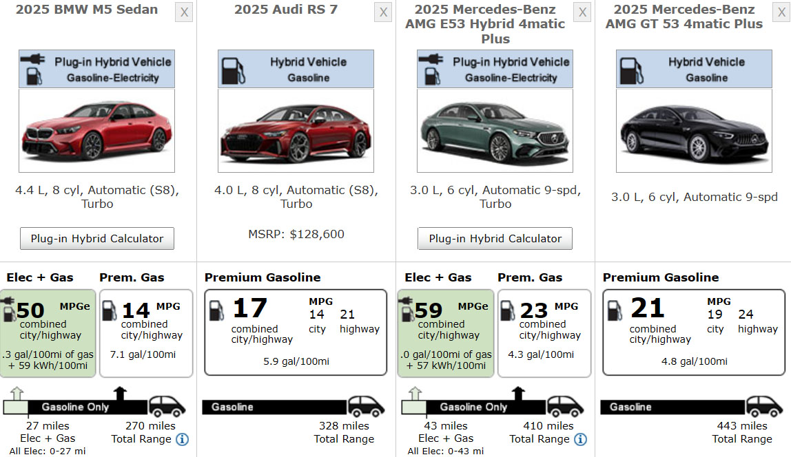This screenshot has width=791, height=457.
Task: Remove the 2025 Audi RS 7 column
Action: (383, 12)
